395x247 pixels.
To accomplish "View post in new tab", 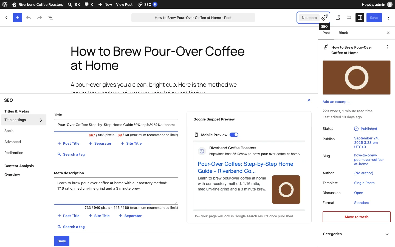I will click(338, 18).
